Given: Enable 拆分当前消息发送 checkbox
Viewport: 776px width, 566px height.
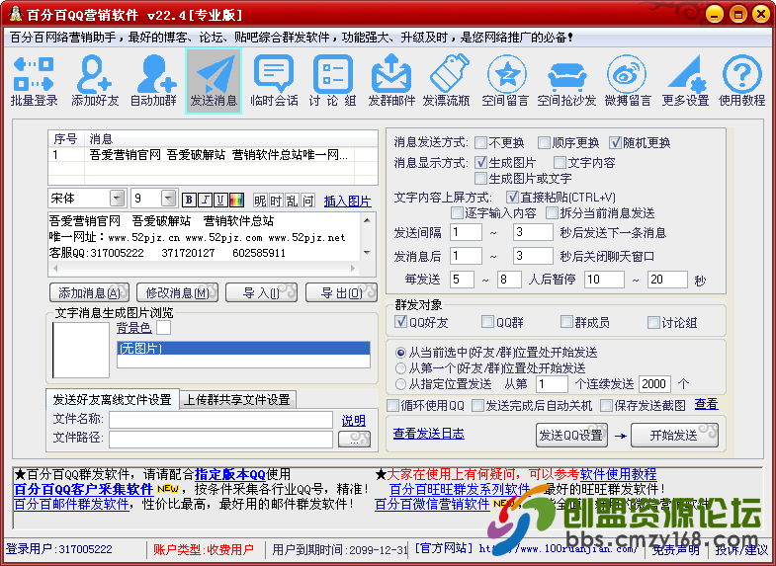Looking at the screenshot, I should tap(552, 213).
